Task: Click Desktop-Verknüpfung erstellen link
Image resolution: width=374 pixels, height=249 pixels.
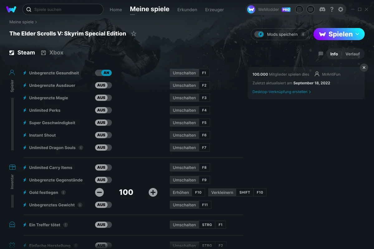Action: pyautogui.click(x=281, y=92)
